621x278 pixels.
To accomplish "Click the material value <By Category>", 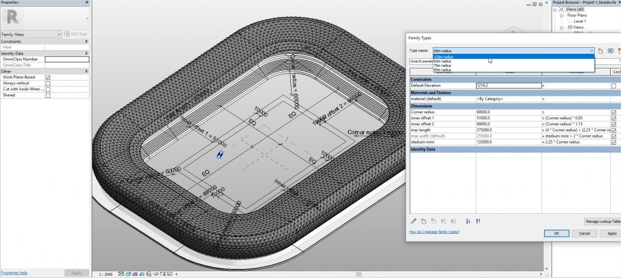I will [x=509, y=99].
